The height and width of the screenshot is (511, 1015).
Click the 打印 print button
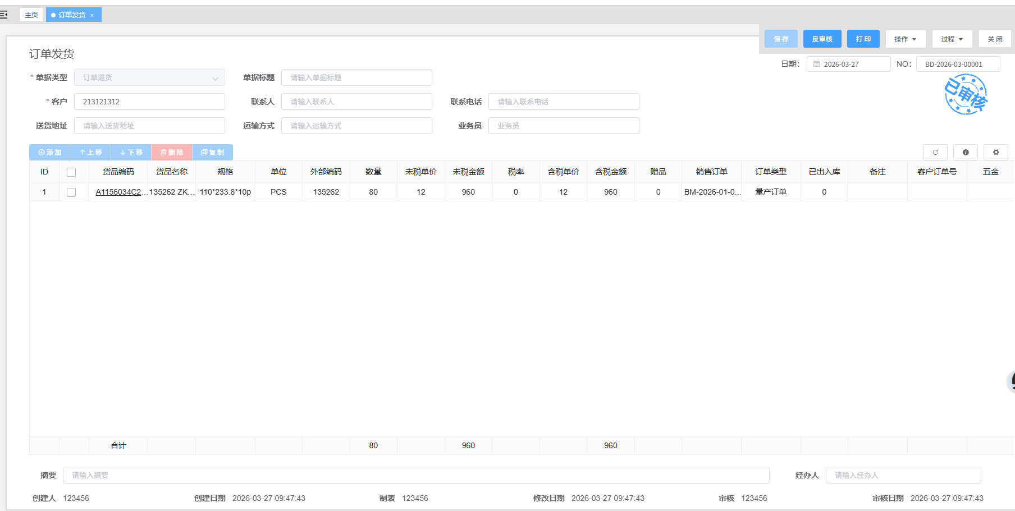[x=863, y=39]
